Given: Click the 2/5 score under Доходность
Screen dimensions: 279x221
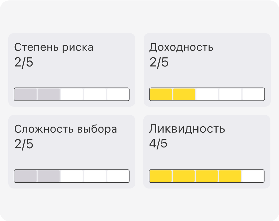Looking at the screenshot, I should 159,62.
